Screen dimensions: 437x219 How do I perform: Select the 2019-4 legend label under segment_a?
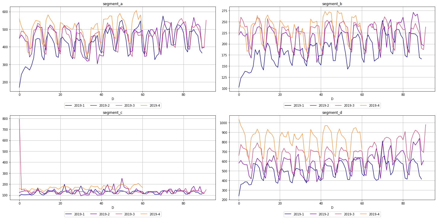pos(155,105)
